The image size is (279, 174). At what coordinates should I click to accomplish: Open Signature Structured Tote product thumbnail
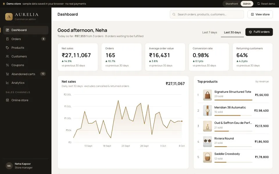(208, 95)
